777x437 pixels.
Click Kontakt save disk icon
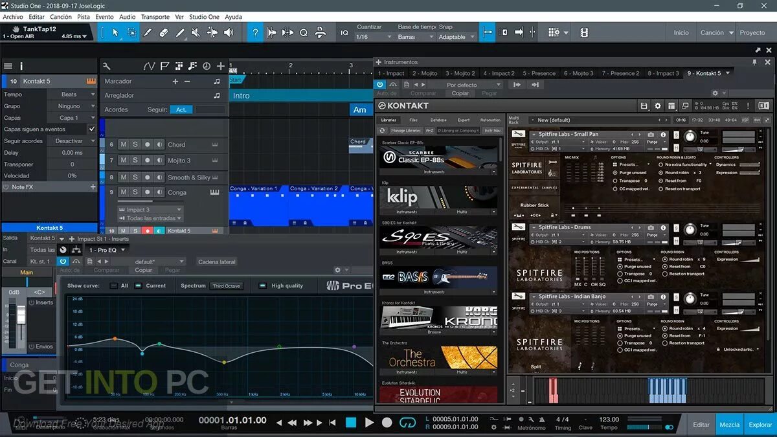644,106
